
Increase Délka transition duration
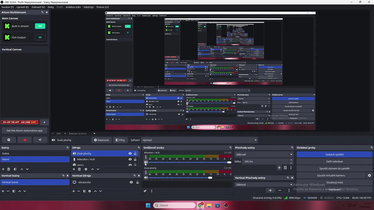(x=291, y=160)
